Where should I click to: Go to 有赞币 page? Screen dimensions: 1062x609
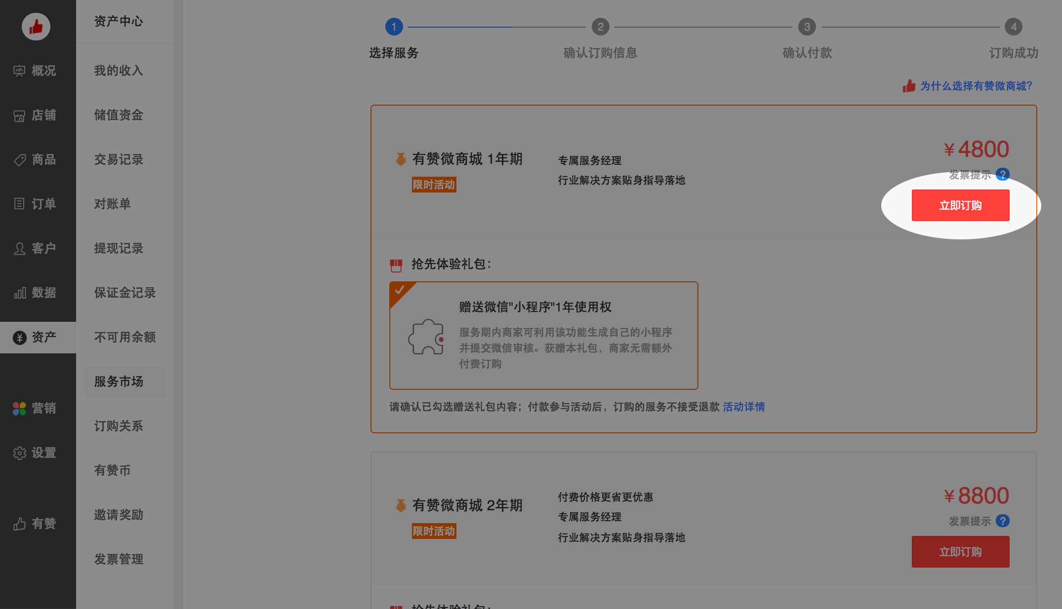(113, 470)
